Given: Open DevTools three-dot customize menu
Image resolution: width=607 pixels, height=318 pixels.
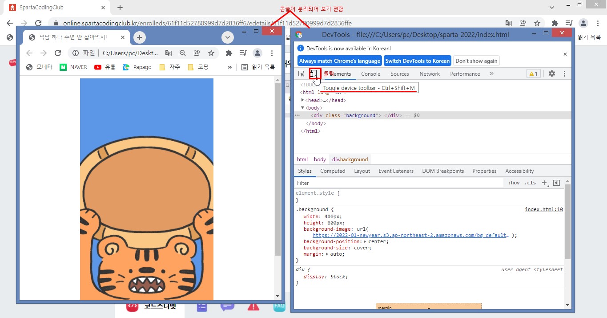Looking at the screenshot, I should click(564, 74).
